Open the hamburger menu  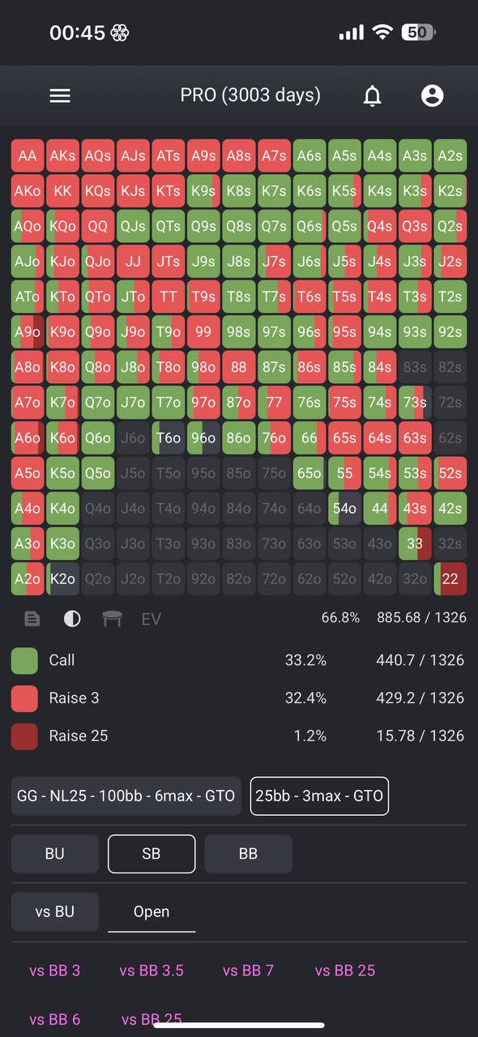(60, 96)
